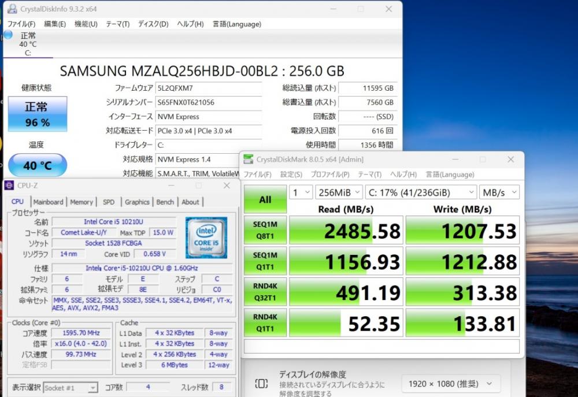Click the display resolution icon in Settings
The image size is (578, 397).
[261, 384]
